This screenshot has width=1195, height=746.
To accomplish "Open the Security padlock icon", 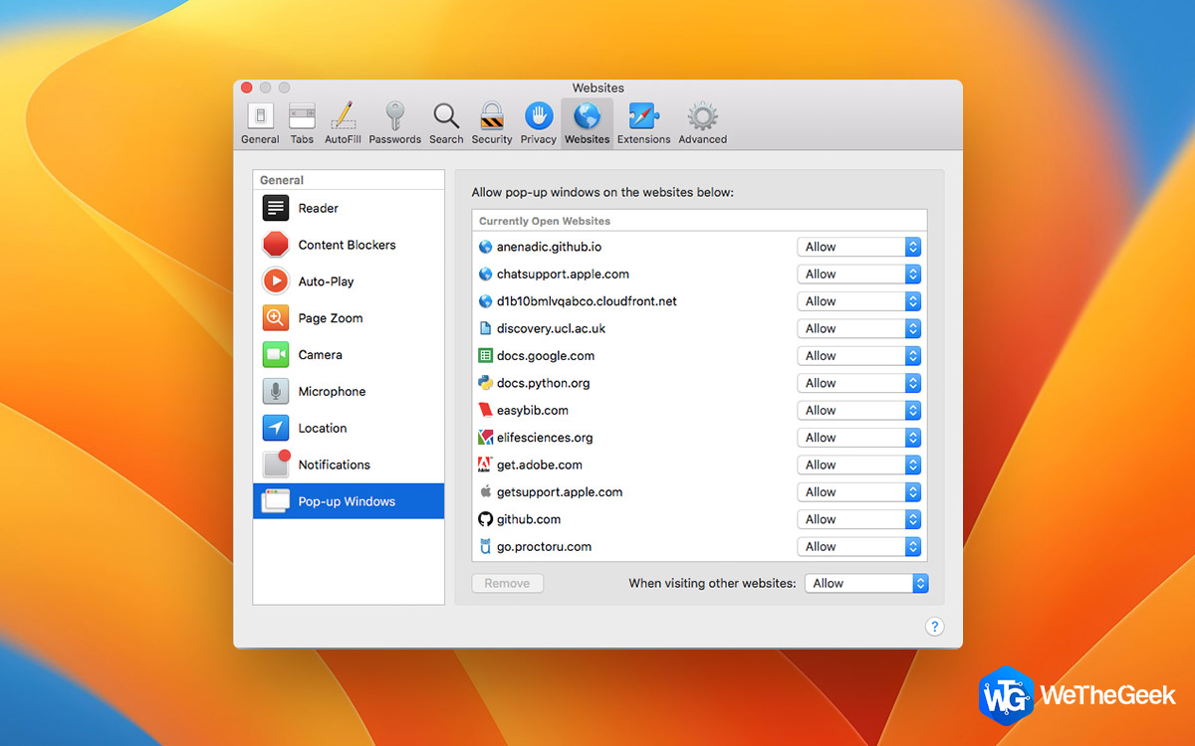I will click(x=492, y=115).
